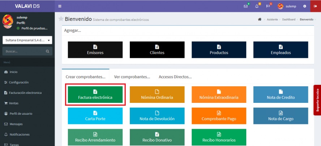Open the sulemp user menu in header

[288, 6]
